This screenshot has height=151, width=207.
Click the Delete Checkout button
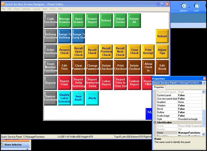(x=106, y=67)
